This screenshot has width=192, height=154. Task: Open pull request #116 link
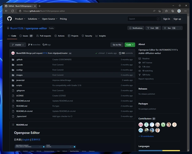[45, 53]
